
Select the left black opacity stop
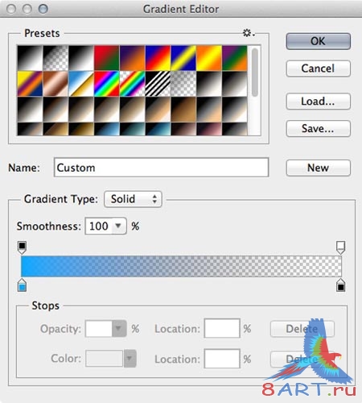[22, 247]
